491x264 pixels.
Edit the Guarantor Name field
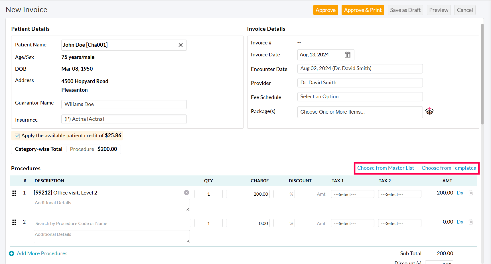(124, 104)
